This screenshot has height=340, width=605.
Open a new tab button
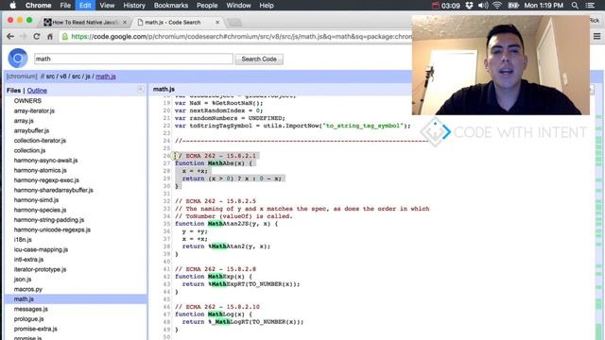tap(234, 23)
